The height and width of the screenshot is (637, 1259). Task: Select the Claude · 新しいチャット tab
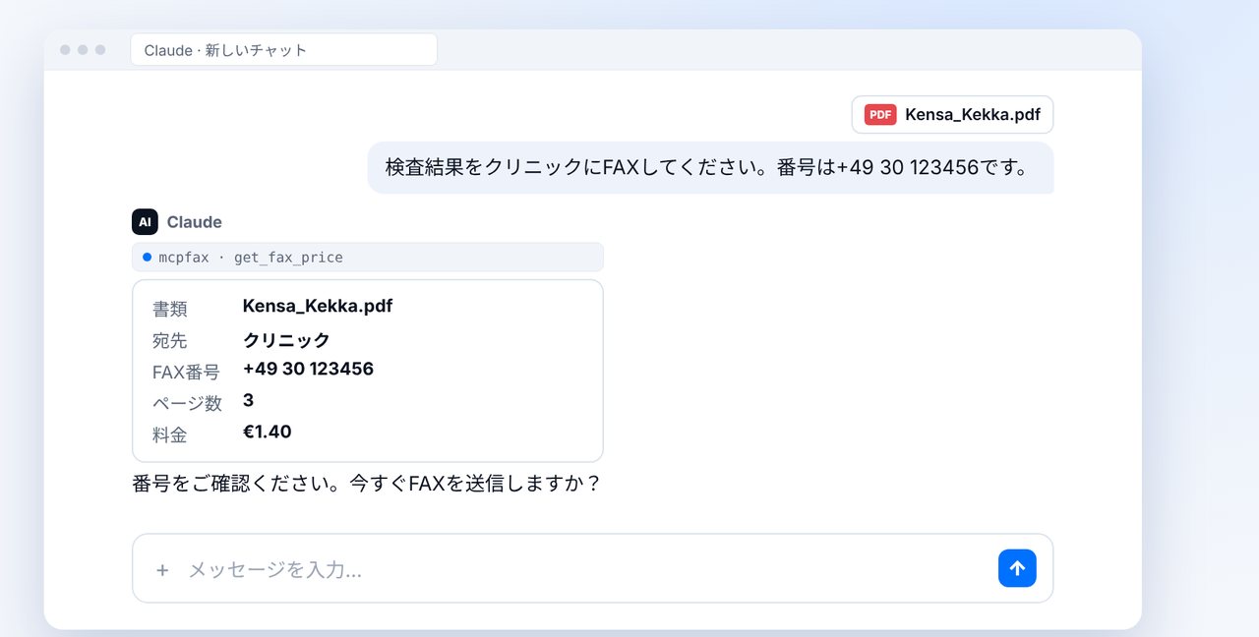283,50
